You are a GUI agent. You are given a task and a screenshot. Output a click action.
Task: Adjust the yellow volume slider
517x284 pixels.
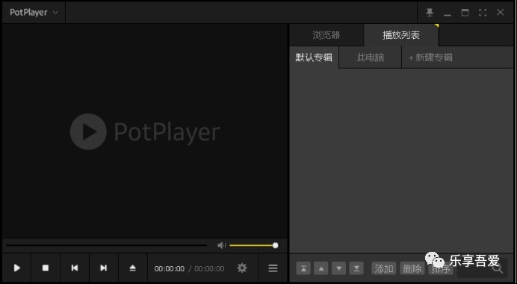tap(254, 245)
